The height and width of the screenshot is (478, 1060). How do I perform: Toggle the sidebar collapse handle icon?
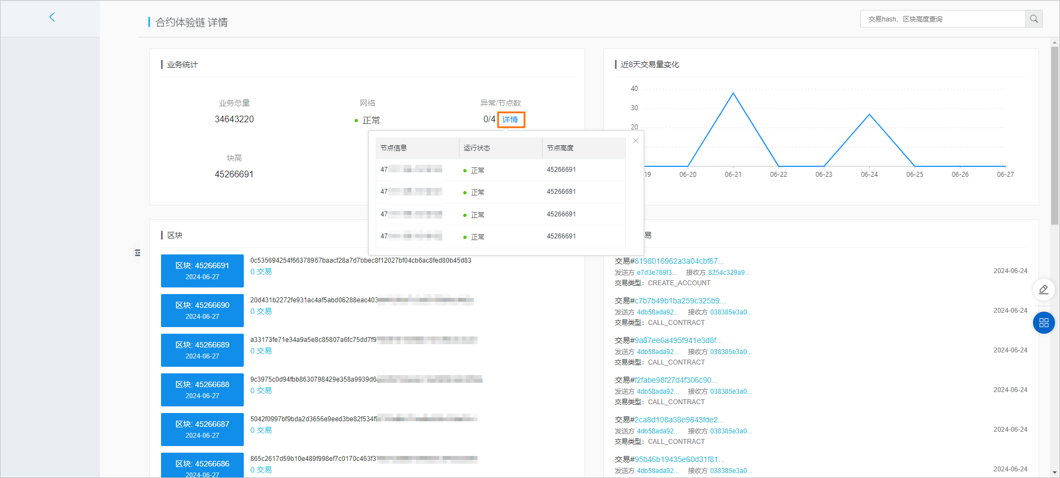point(137,253)
